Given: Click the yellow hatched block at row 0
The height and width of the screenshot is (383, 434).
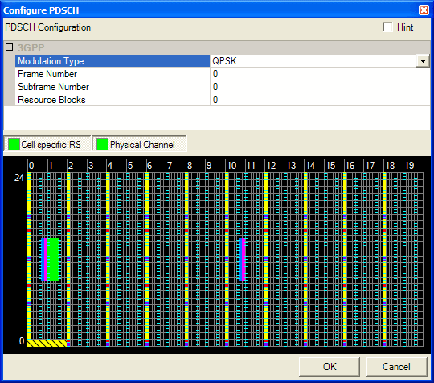Looking at the screenshot, I should click(47, 343).
